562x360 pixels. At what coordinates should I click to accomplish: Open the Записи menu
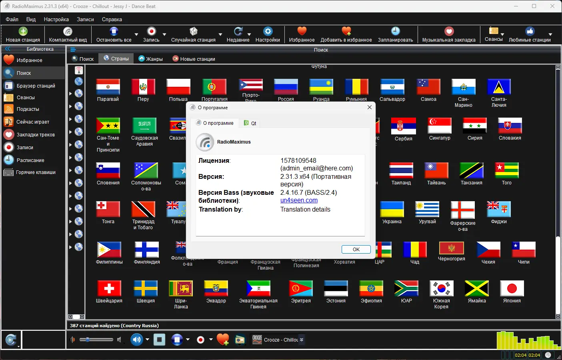[85, 19]
